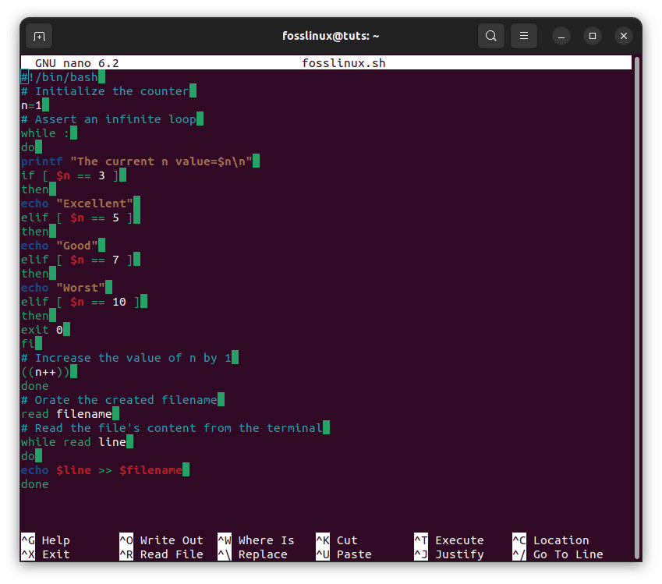The width and height of the screenshot is (662, 584).
Task: Close the terminal window
Action: [623, 36]
